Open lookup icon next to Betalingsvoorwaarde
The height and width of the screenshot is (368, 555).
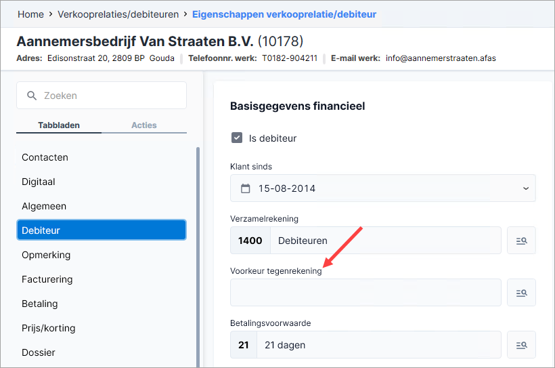(x=521, y=345)
